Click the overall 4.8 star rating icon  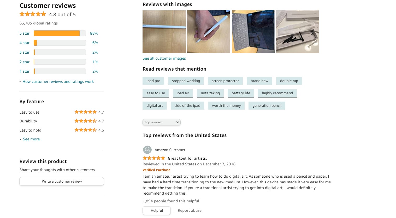33,14
